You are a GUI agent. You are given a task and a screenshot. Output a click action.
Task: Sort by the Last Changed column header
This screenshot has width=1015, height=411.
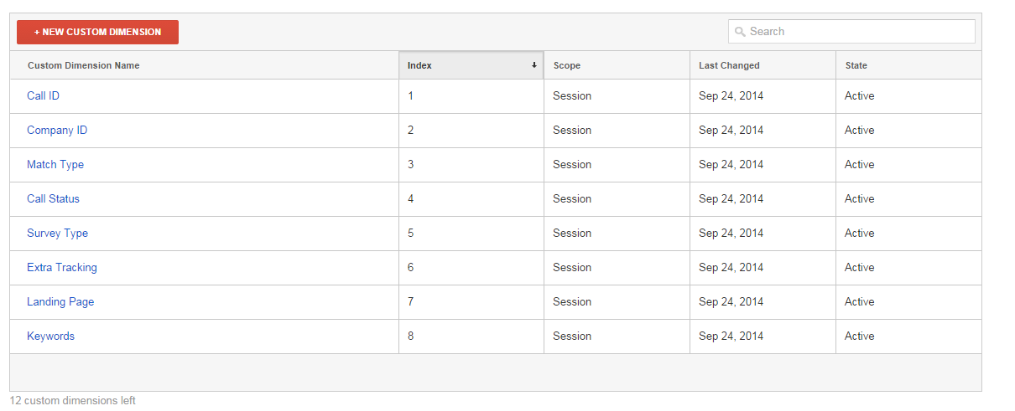pyautogui.click(x=729, y=65)
